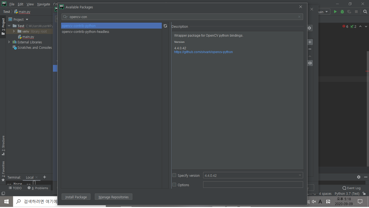Open the terminal panel settings gear

click(x=359, y=177)
